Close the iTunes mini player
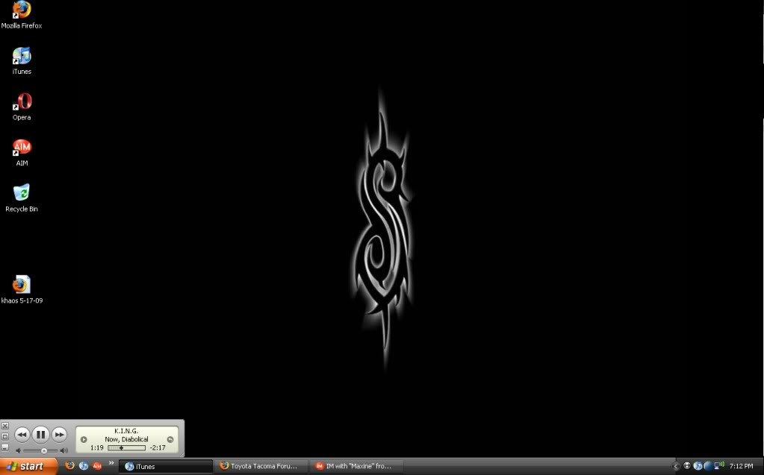Image resolution: width=764 pixels, height=475 pixels. 5,426
